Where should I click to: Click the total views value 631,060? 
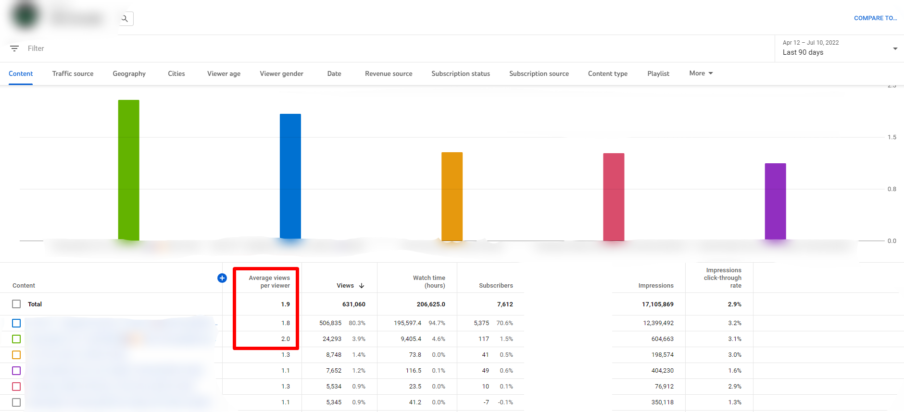click(x=354, y=304)
